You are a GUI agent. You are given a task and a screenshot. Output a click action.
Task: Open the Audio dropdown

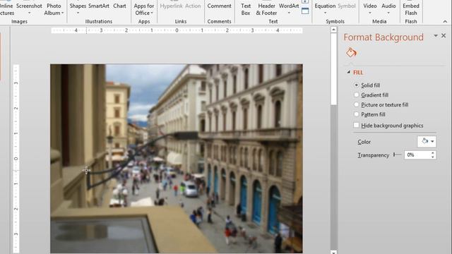click(388, 9)
